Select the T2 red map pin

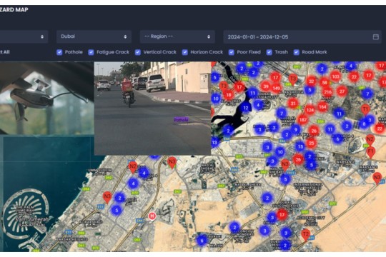coord(305,235)
